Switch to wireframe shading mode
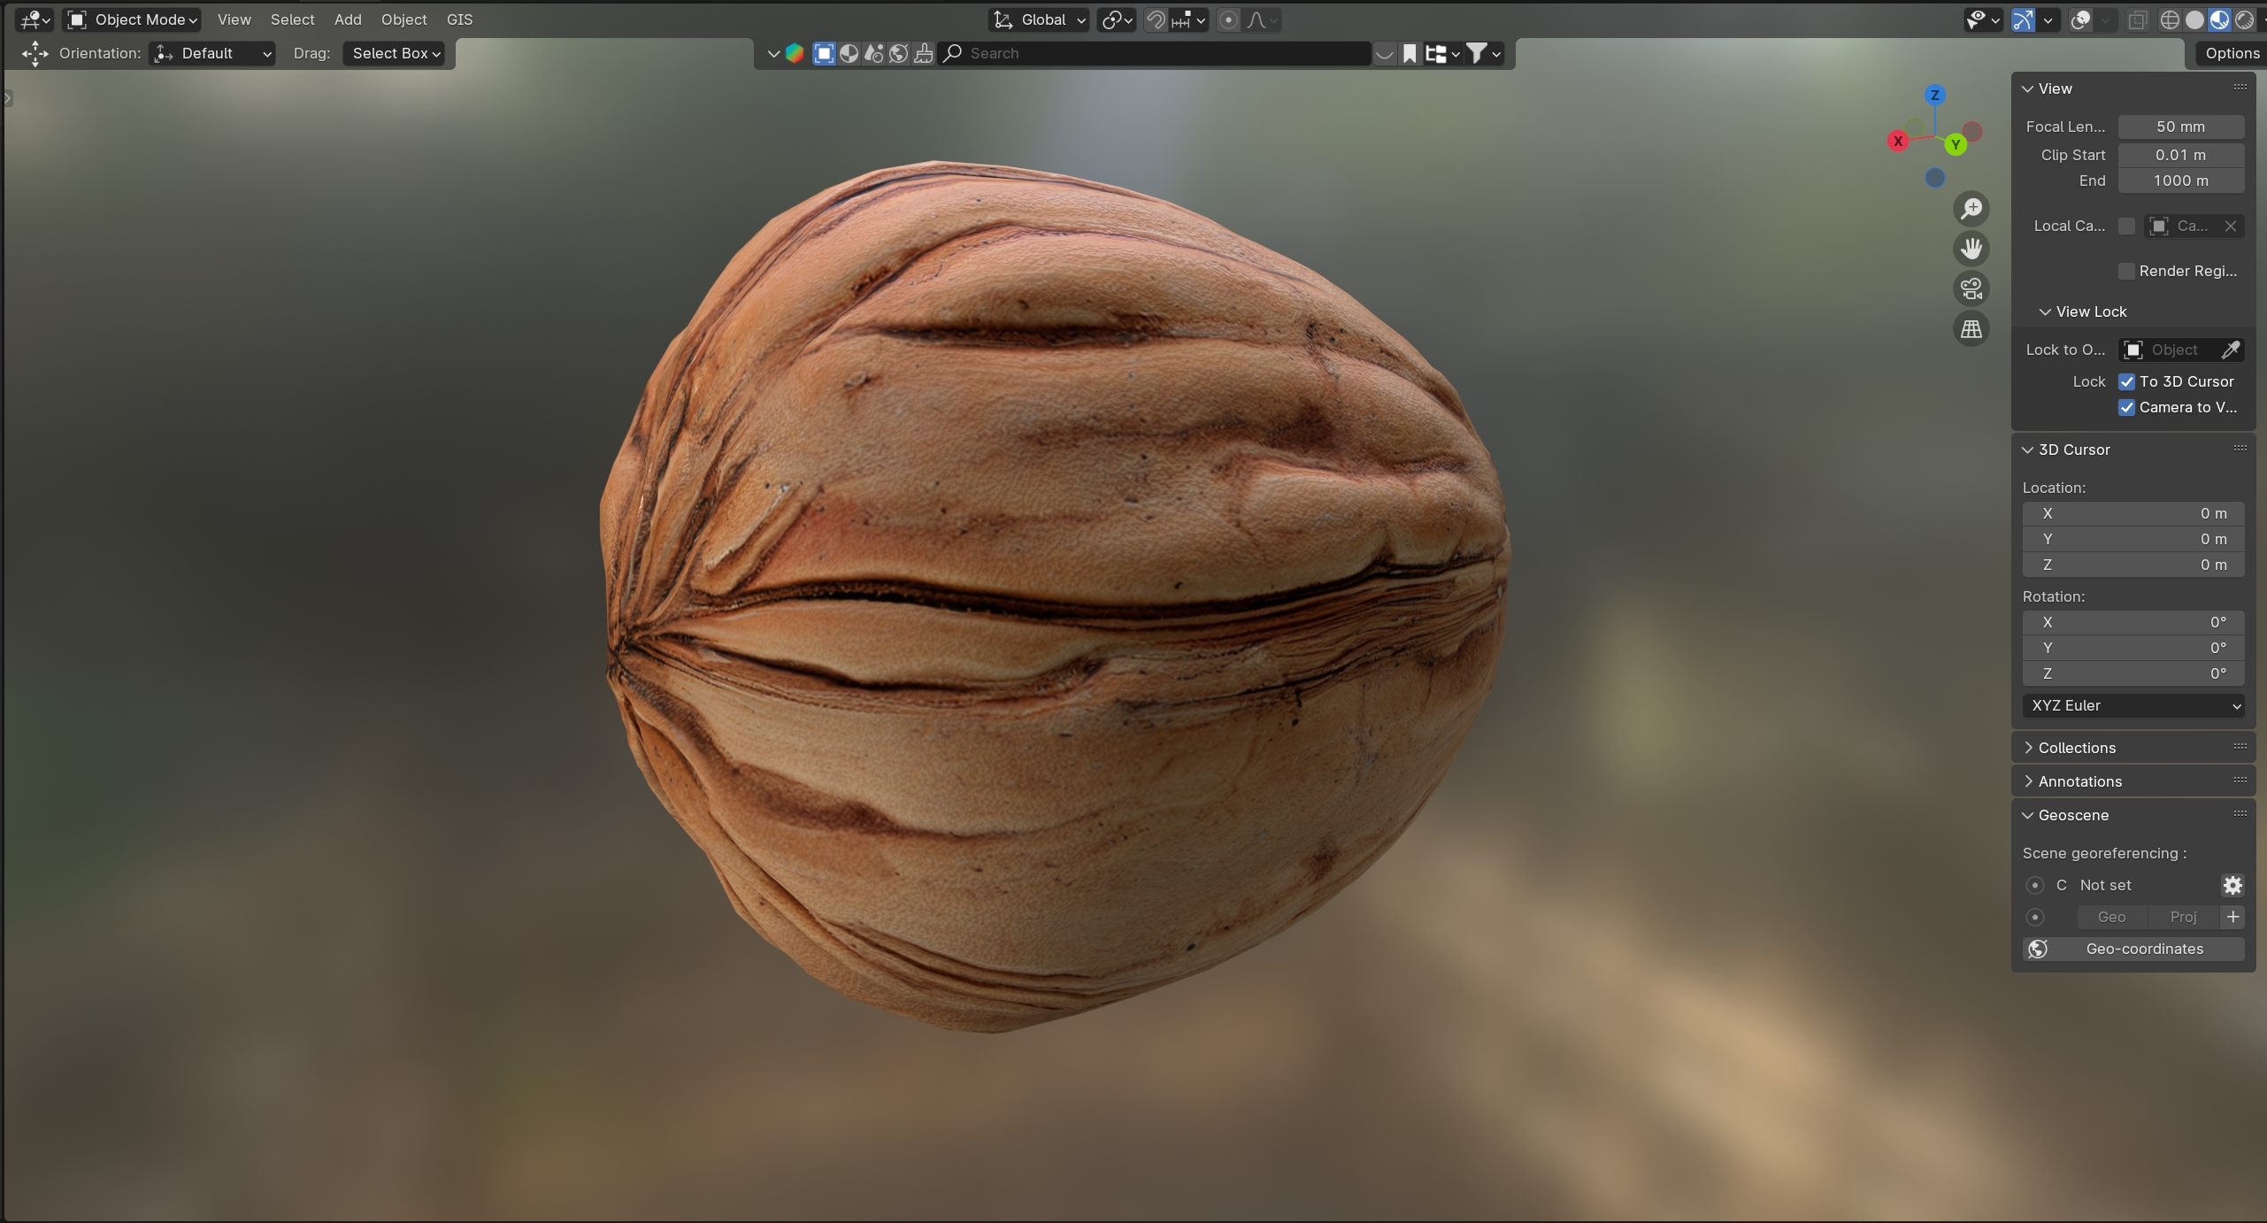 2170,19
